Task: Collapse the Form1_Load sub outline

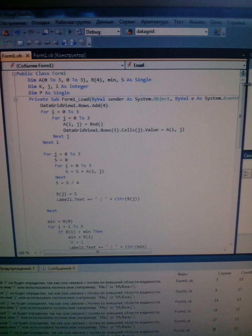Action: tap(15, 99)
